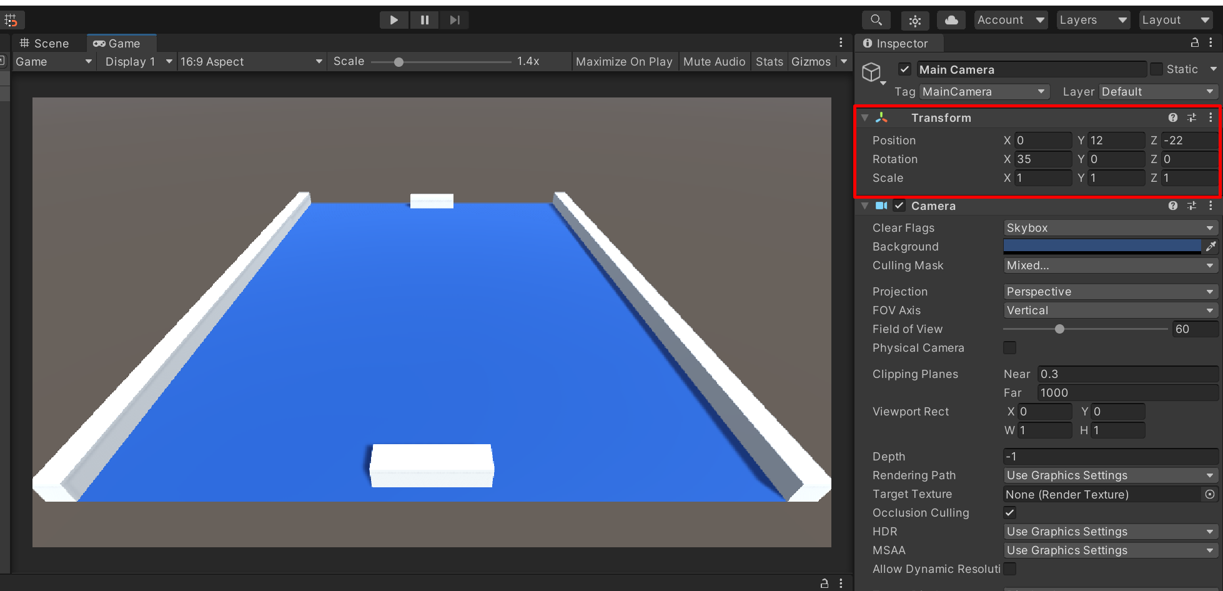This screenshot has height=591, width=1223.
Task: Collapse the Transform component
Action: (x=864, y=117)
